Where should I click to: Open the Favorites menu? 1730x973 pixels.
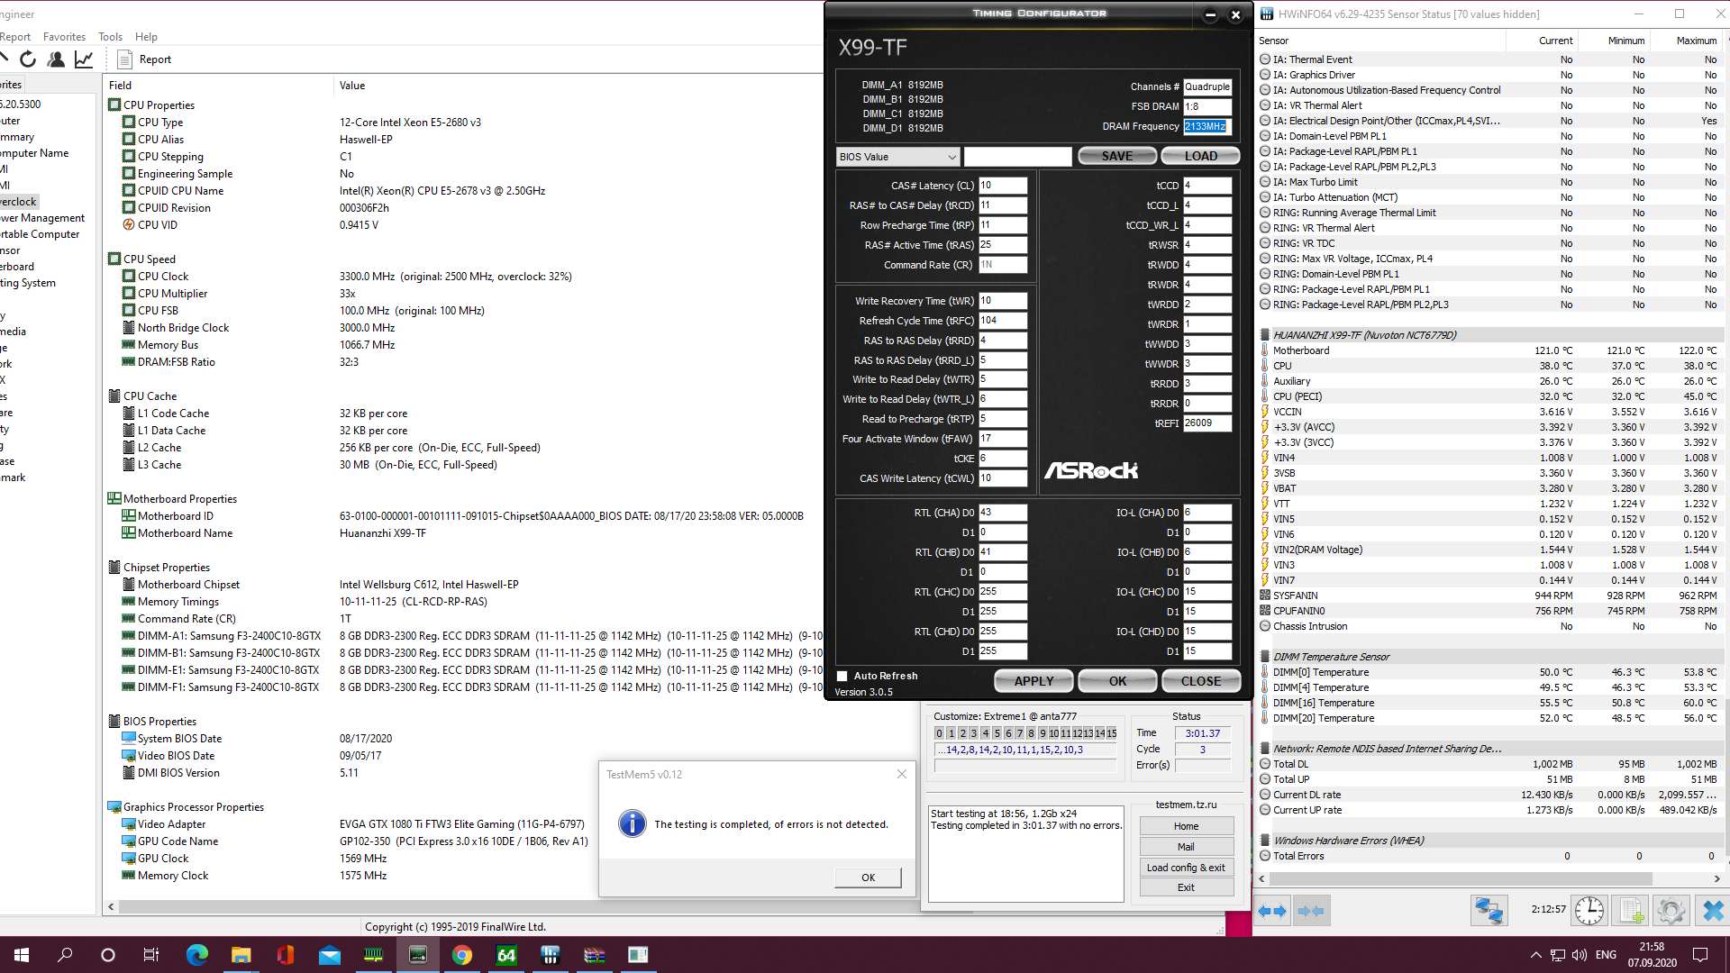(x=64, y=37)
